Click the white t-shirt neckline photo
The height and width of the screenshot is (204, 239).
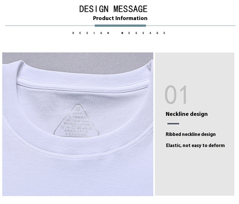pyautogui.click(x=78, y=124)
